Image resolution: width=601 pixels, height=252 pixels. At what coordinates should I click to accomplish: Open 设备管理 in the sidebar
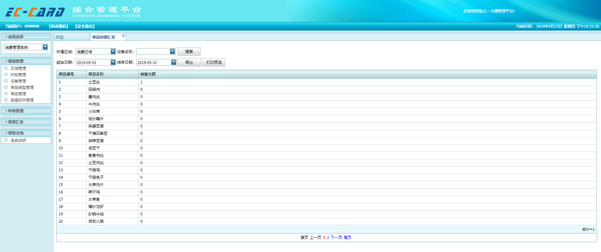pyautogui.click(x=18, y=81)
